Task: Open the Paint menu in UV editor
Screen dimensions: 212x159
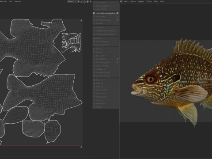Action: 11,1
